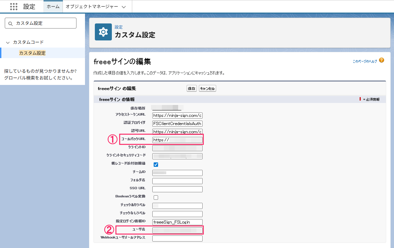This screenshot has height=248, width=394.
Task: Click the 保存場所 value link
Action: pyautogui.click(x=167, y=108)
